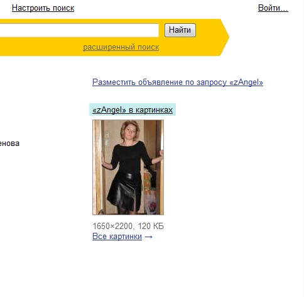Image resolution: width=304 pixels, height=297 pixels.
Task: Click the ellipsis after Войти login link
Action: pyautogui.click(x=285, y=9)
